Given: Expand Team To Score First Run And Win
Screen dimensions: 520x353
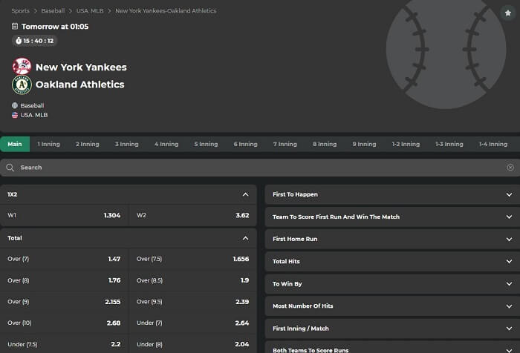Looking at the screenshot, I should click(392, 217).
